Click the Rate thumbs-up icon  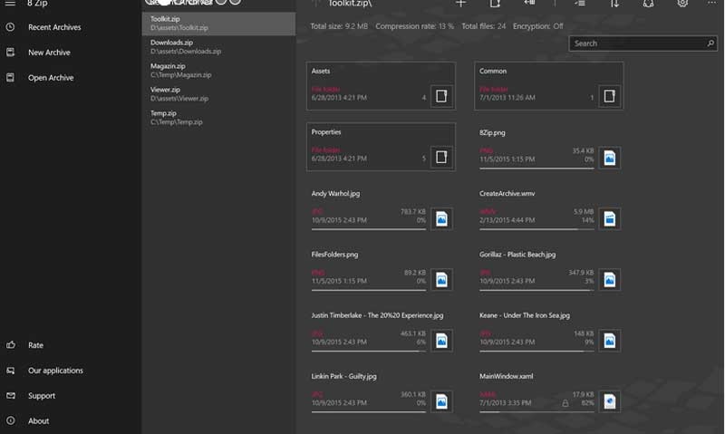[10, 345]
